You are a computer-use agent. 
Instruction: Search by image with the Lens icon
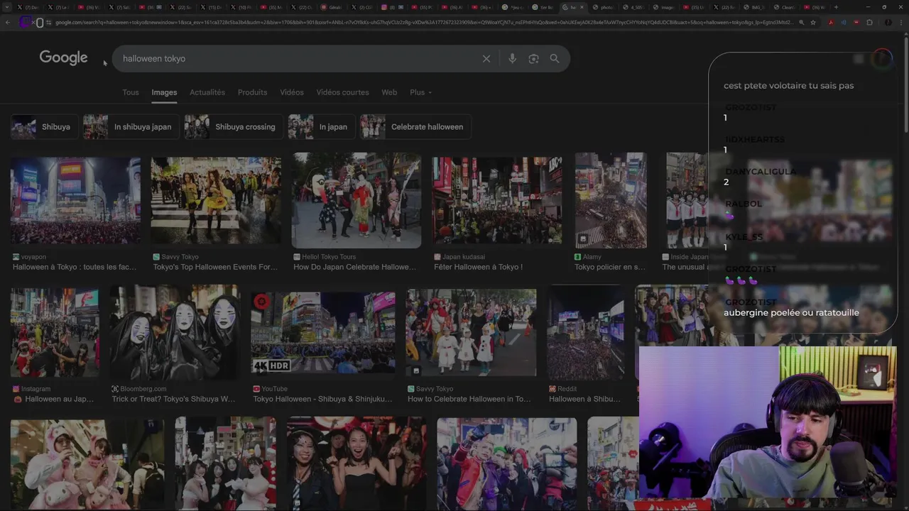(x=533, y=59)
